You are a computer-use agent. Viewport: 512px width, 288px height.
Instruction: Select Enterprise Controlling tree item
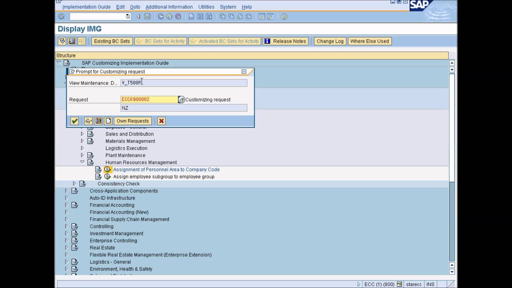point(113,240)
